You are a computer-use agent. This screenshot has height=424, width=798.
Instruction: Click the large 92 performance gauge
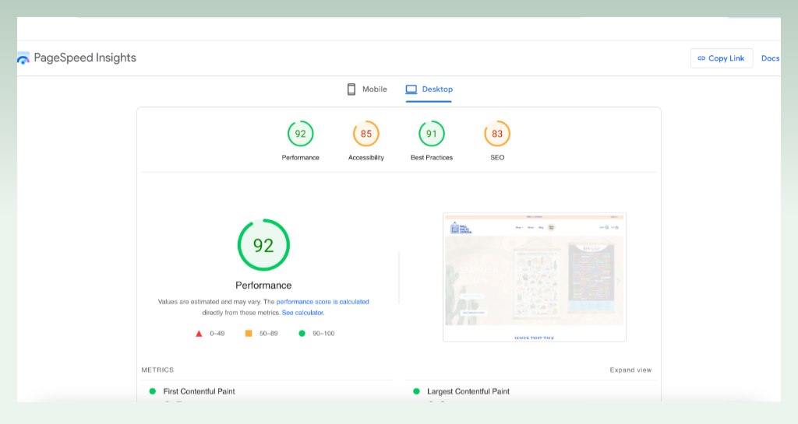263,245
